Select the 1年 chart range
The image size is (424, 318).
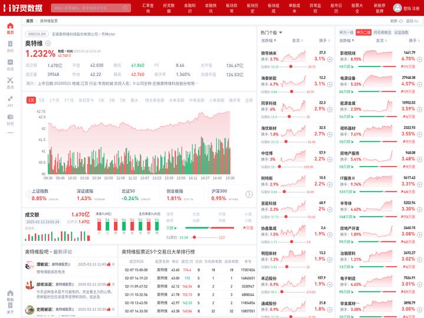pyautogui.click(x=101, y=100)
